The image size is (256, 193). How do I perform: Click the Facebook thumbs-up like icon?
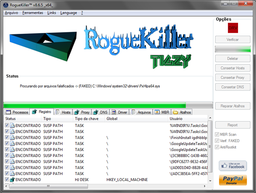tap(224, 166)
